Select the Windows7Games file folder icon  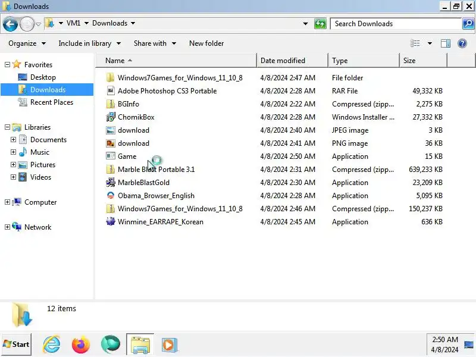coord(111,78)
